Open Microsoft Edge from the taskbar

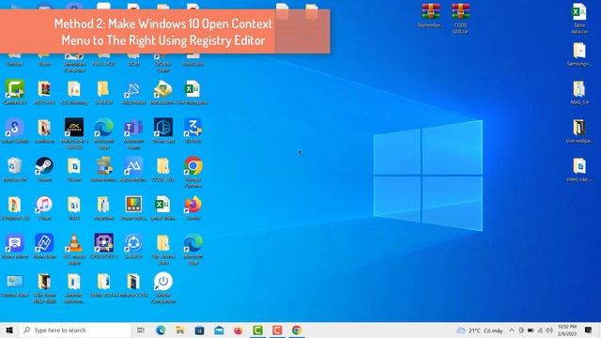[x=161, y=330]
